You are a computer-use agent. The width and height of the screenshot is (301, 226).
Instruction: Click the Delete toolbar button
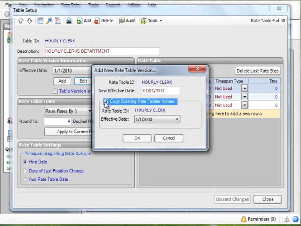104,21
